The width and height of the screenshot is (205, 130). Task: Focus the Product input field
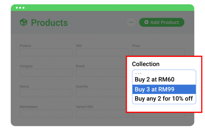46,52
